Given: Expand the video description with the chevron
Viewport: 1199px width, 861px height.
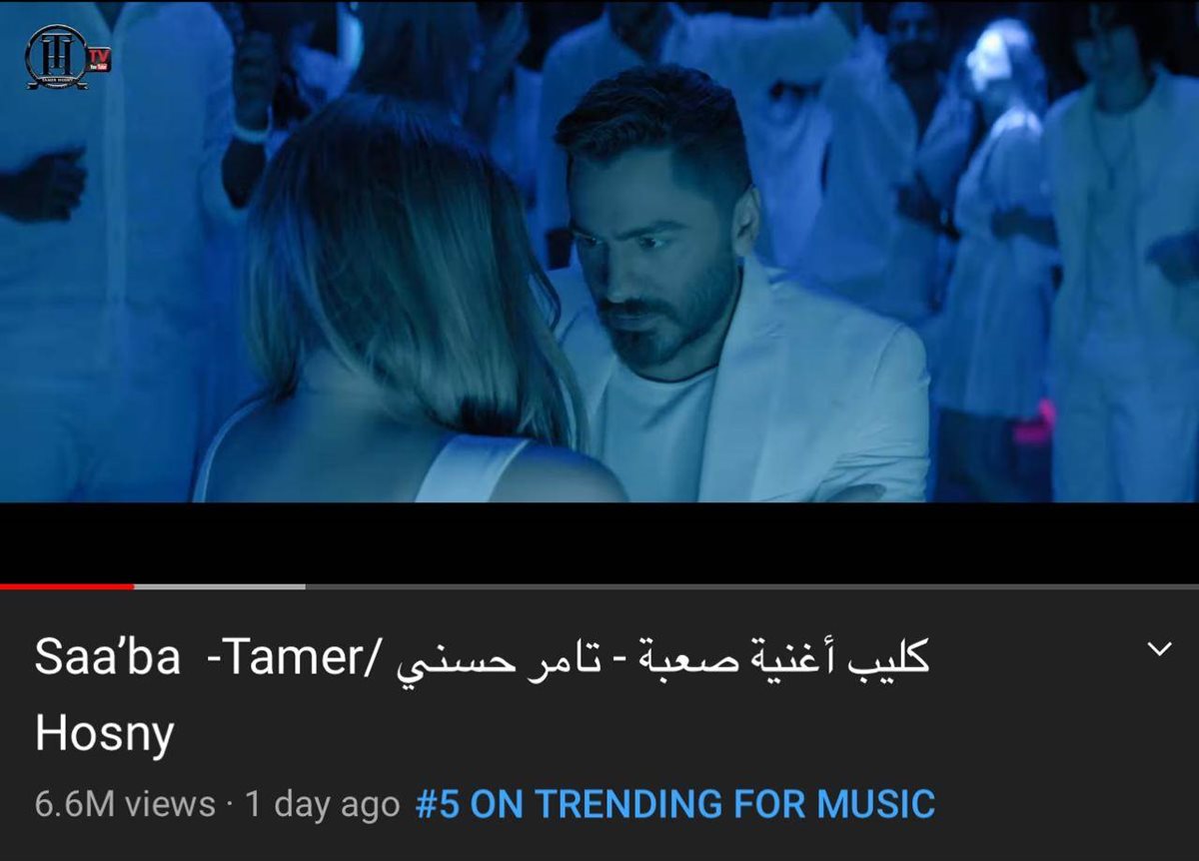Looking at the screenshot, I should pyautogui.click(x=1159, y=649).
